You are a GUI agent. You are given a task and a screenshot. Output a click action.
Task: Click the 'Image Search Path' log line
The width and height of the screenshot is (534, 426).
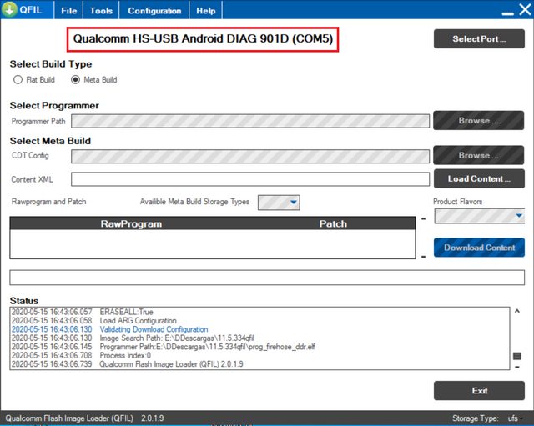click(x=133, y=338)
